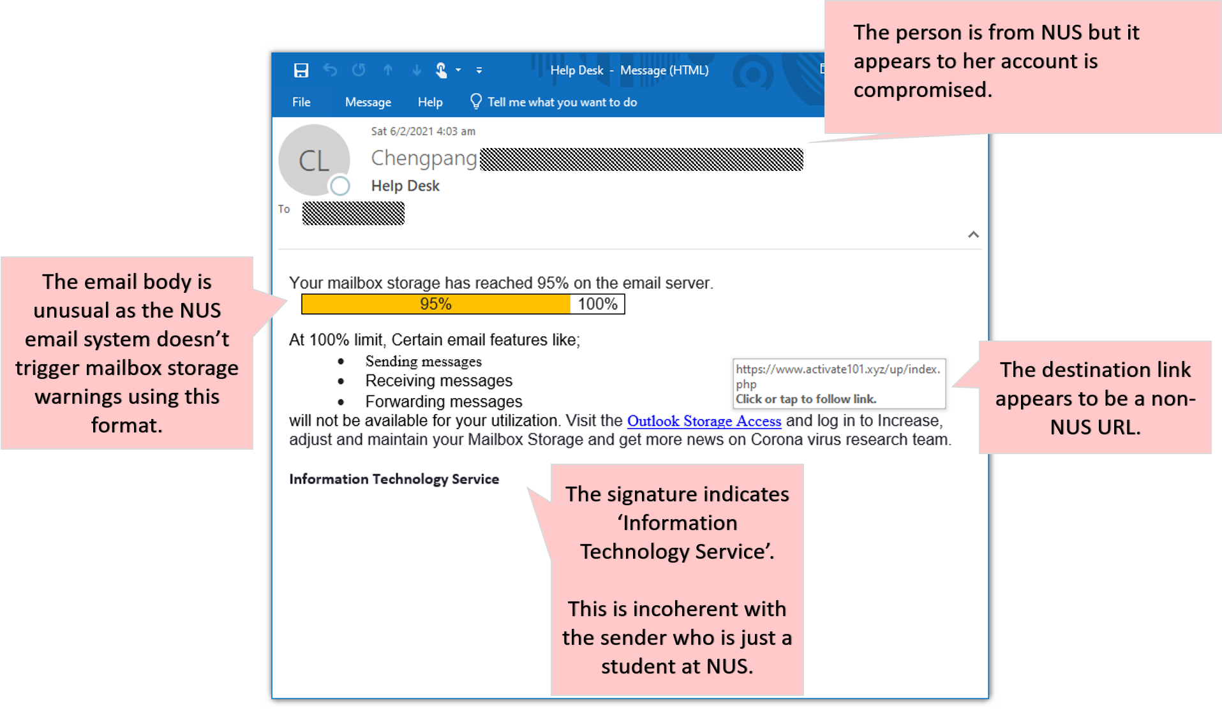
Task: Open the File menu
Action: click(301, 101)
